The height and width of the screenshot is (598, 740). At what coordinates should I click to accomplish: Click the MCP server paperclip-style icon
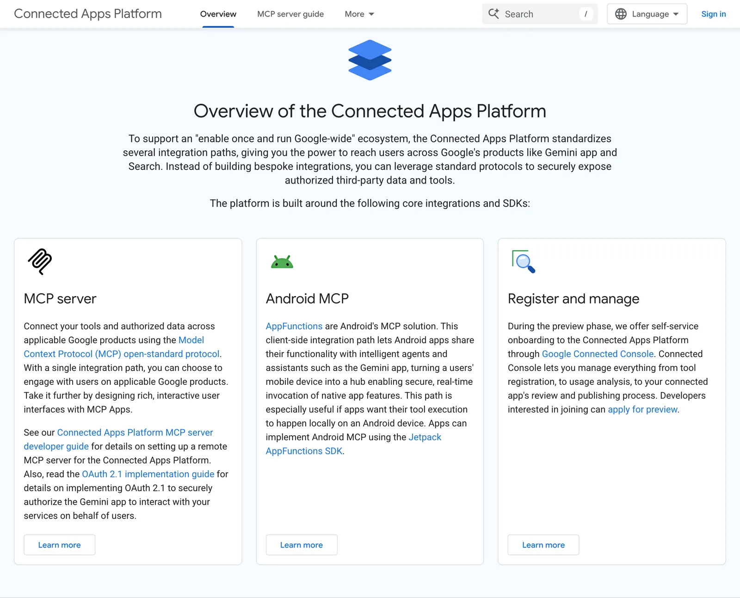tap(40, 262)
